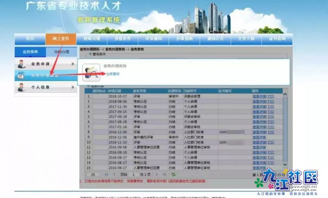Go to last page using pager arrow
328x198 pixels.
[164, 174]
